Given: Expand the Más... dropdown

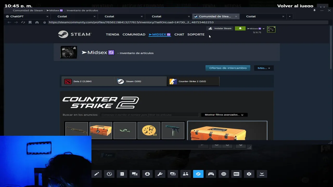Looking at the screenshot, I should click(264, 68).
